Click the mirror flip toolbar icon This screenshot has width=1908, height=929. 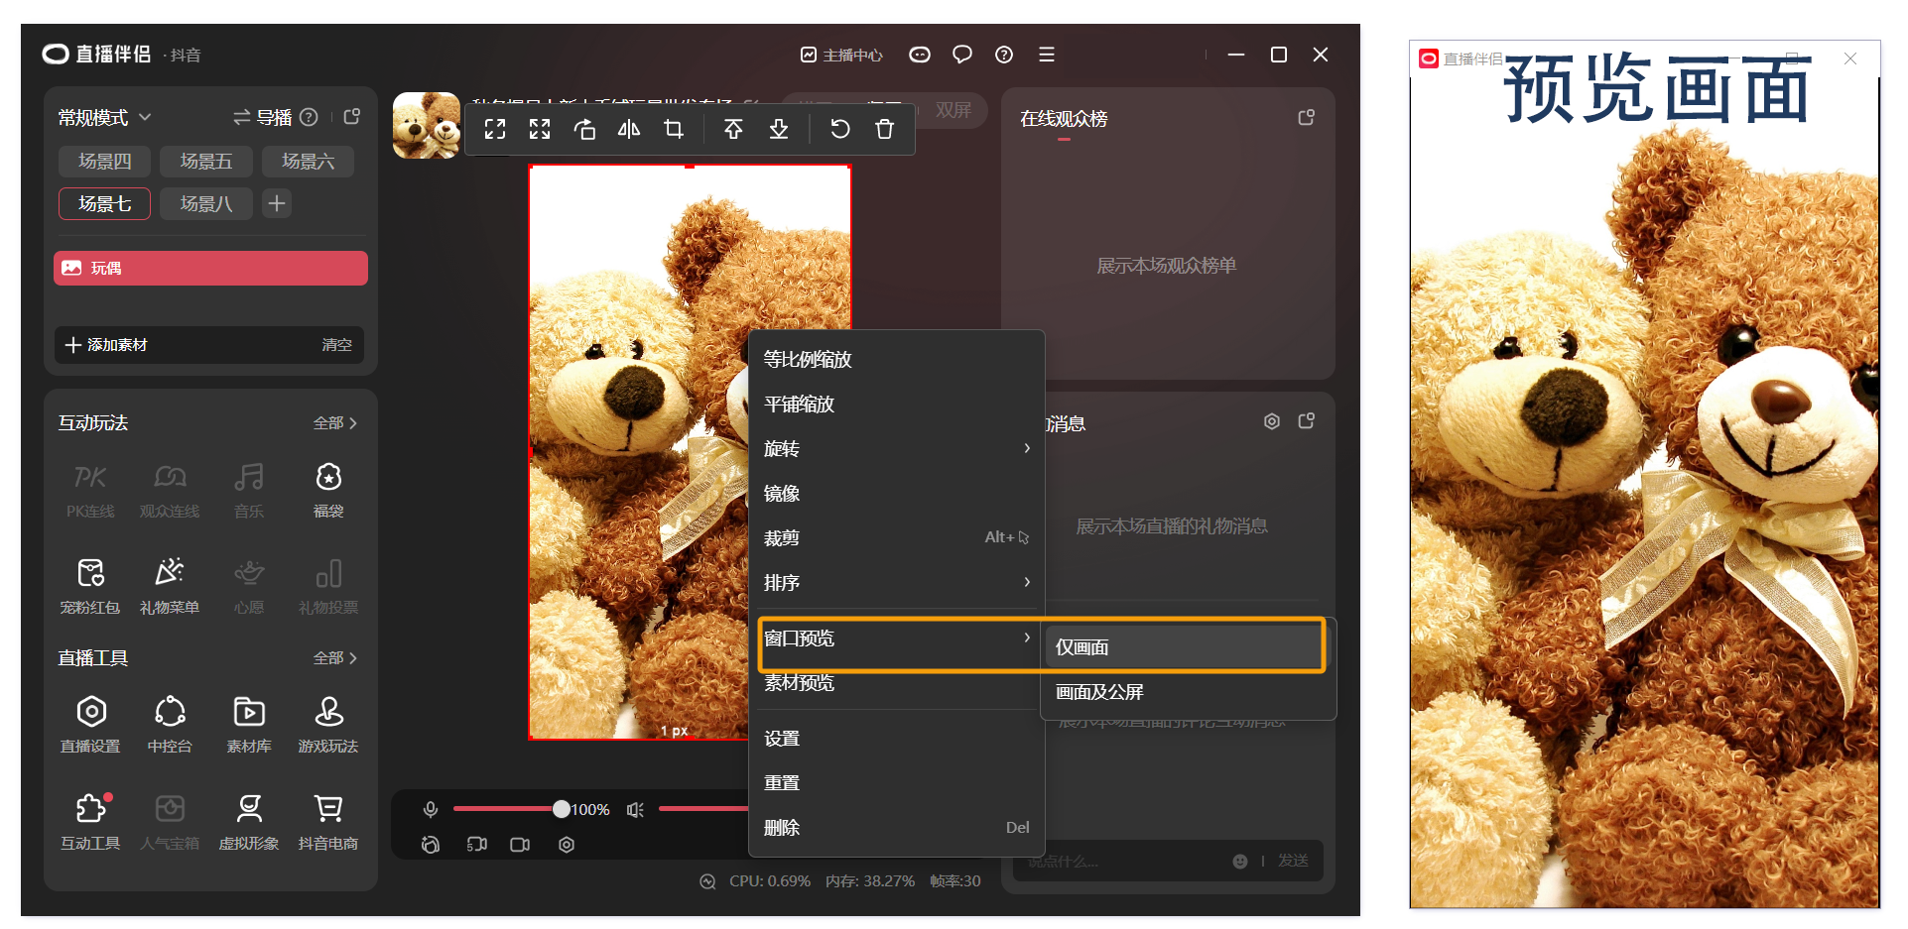[x=629, y=129]
